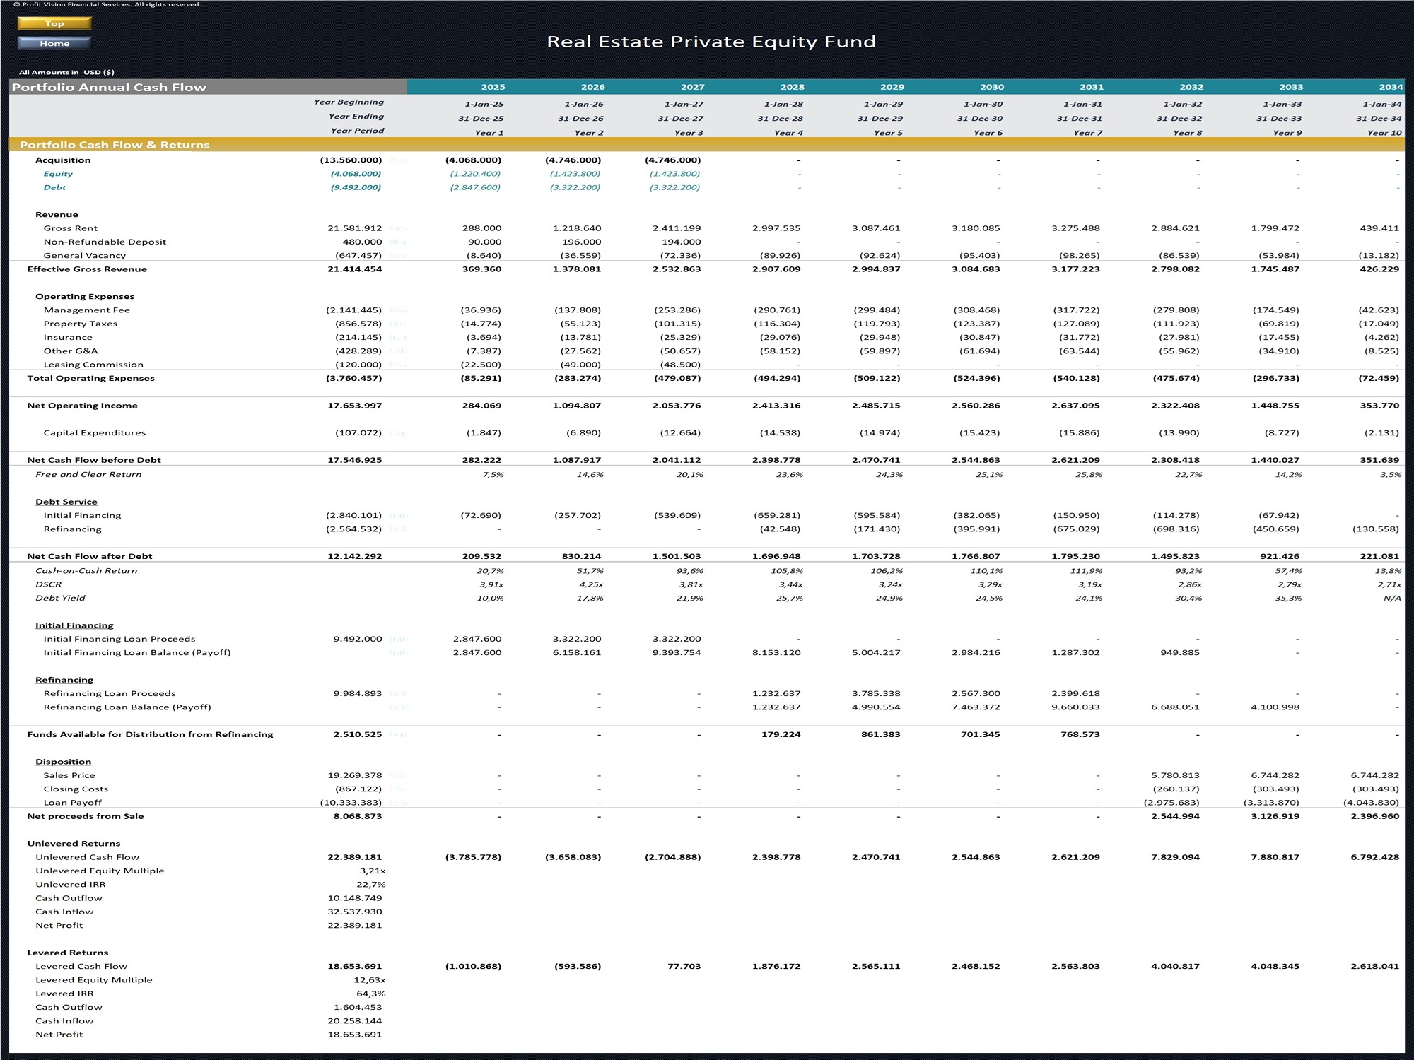Click the Effective Gross Revenue total 21.414.454
Screen dimensions: 1414x1060
[x=354, y=269]
